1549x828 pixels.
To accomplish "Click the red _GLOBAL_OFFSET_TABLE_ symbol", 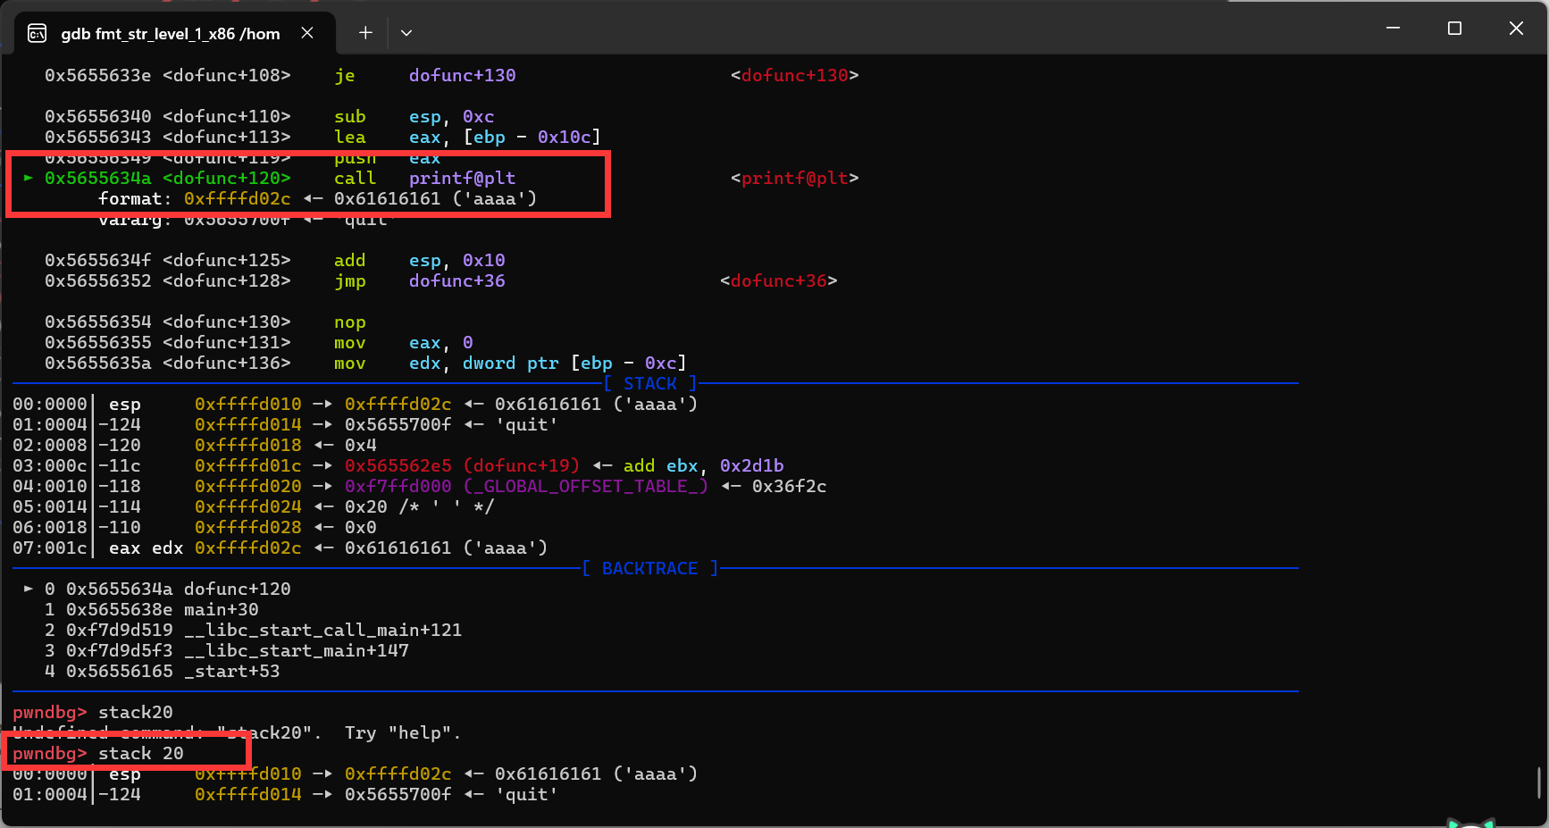I will coord(585,486).
